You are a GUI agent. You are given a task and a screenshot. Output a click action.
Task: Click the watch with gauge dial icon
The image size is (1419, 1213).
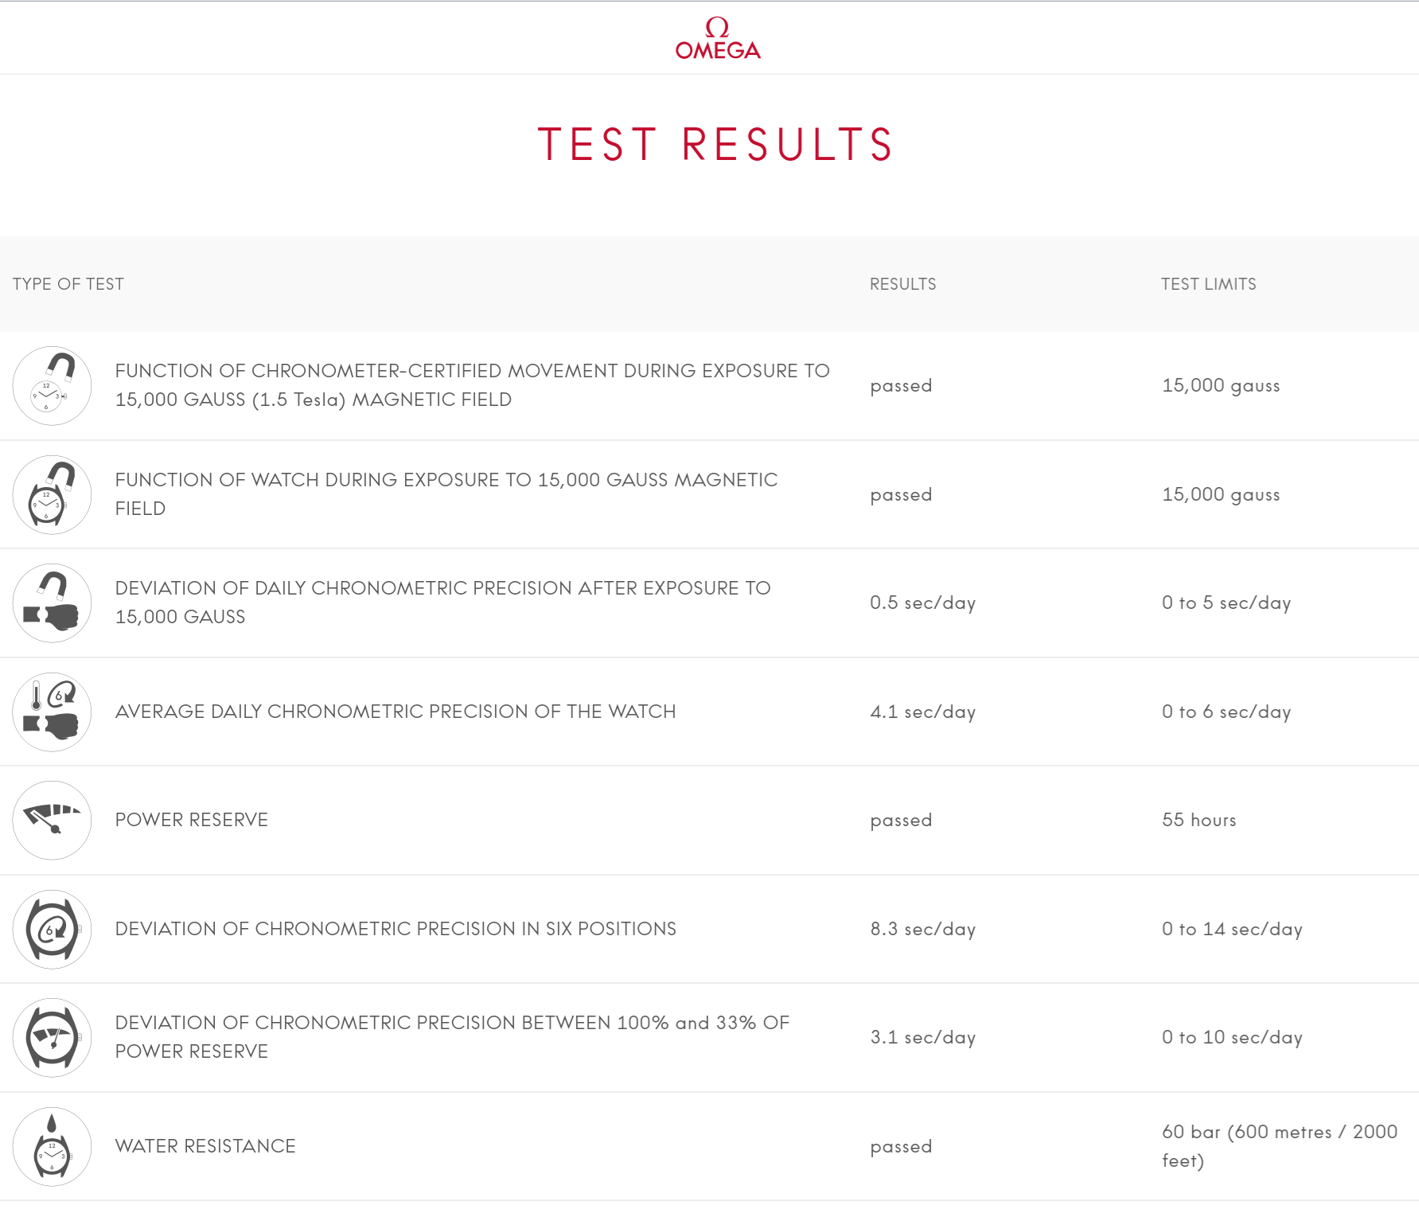tap(52, 1038)
